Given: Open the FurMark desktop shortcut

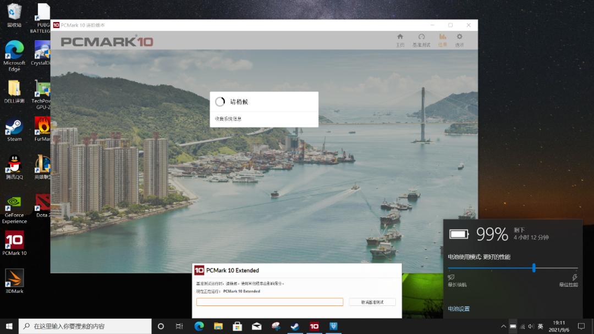Looking at the screenshot, I should [x=42, y=129].
